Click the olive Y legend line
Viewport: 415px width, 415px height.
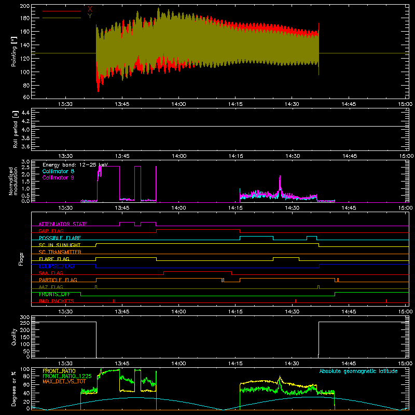[x=62, y=18]
